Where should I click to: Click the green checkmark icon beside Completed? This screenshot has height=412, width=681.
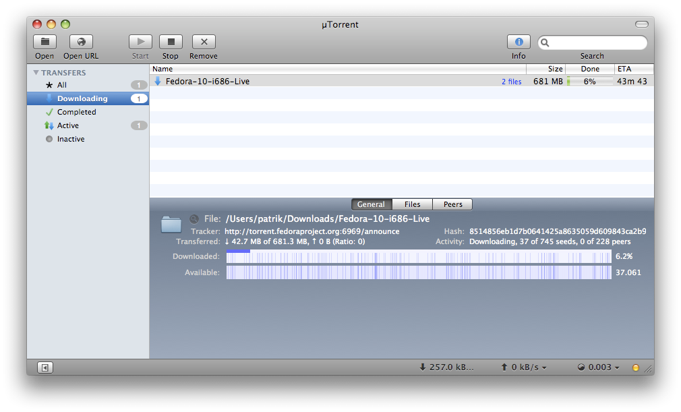pos(49,112)
